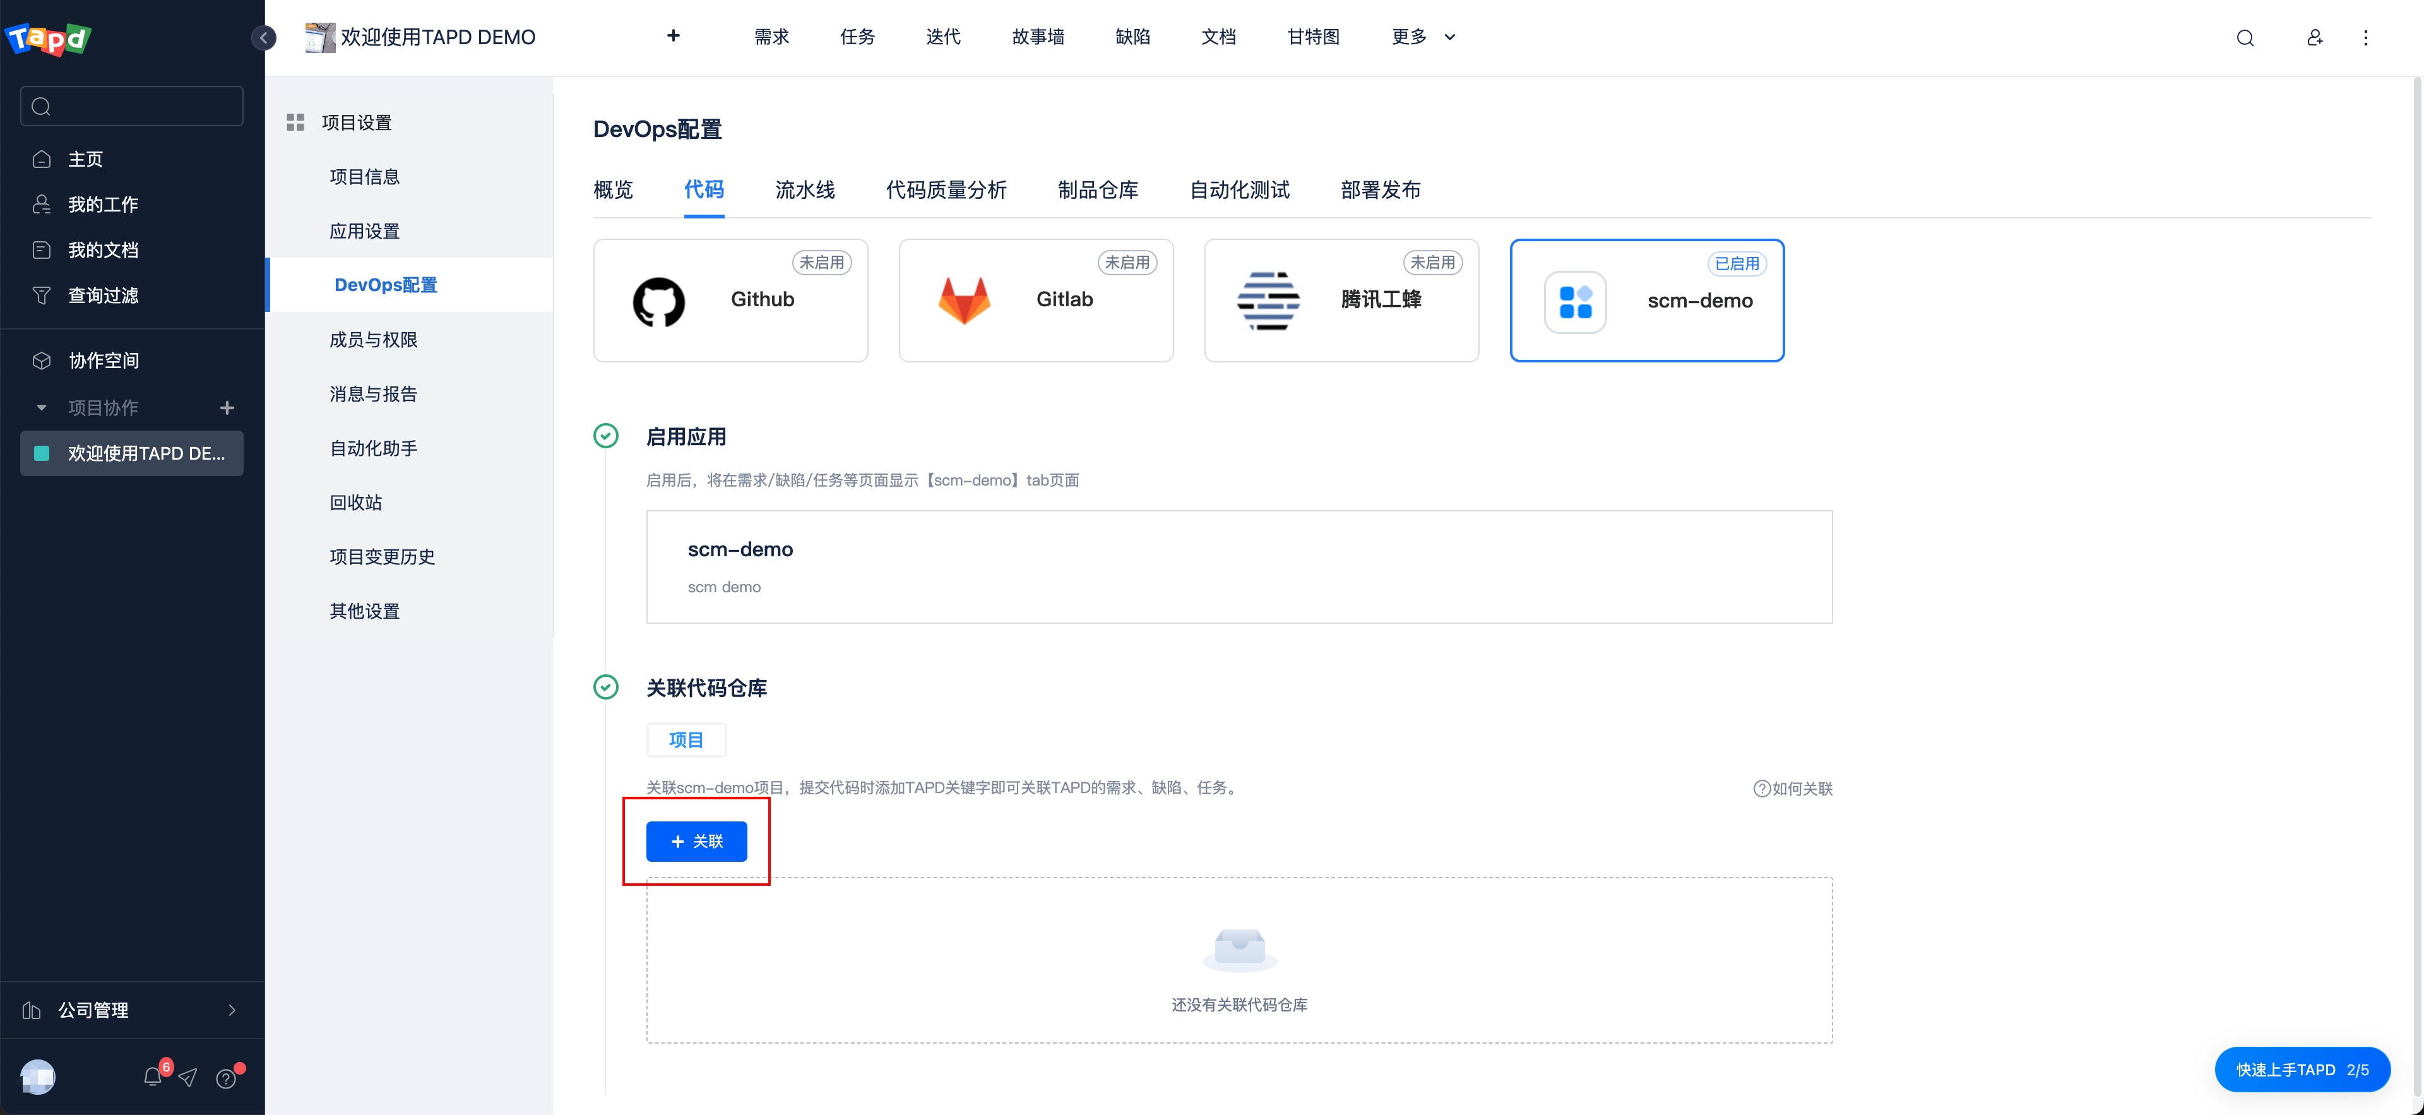Switch to the 代码 tab
The width and height of the screenshot is (2424, 1115).
(x=704, y=190)
